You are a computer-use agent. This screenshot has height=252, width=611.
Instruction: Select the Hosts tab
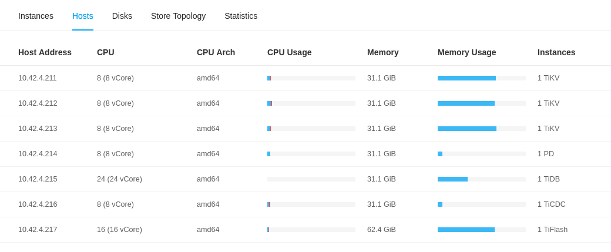tap(83, 16)
